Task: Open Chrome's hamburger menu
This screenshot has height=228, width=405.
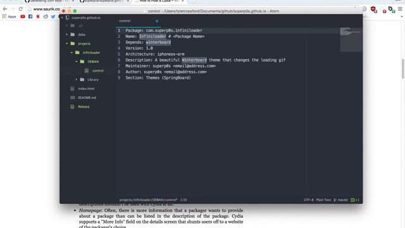Action: (400, 9)
